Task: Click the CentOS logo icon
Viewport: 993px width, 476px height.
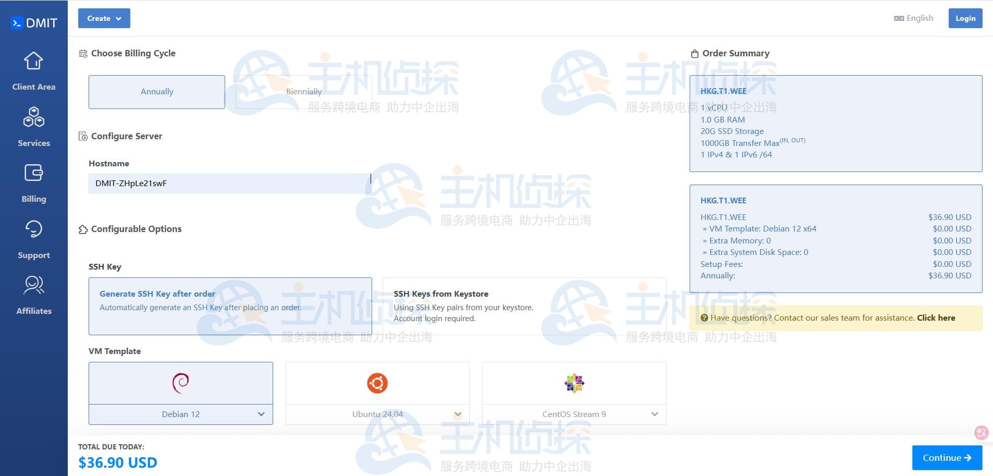Action: point(573,383)
